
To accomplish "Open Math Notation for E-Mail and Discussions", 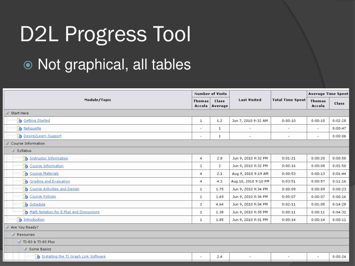I will pyautogui.click(x=64, y=212).
